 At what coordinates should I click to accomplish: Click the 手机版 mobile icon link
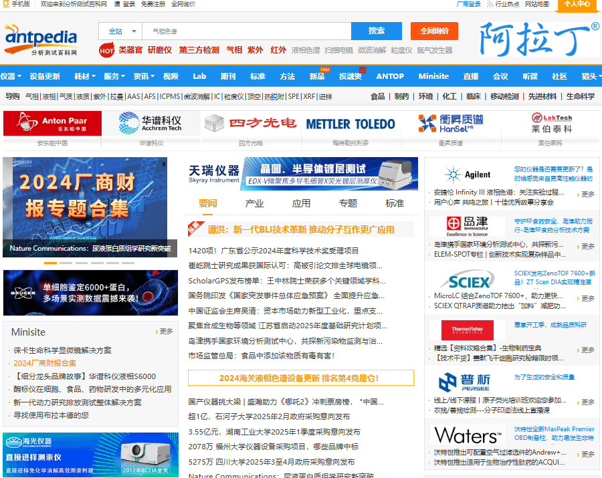17,4
